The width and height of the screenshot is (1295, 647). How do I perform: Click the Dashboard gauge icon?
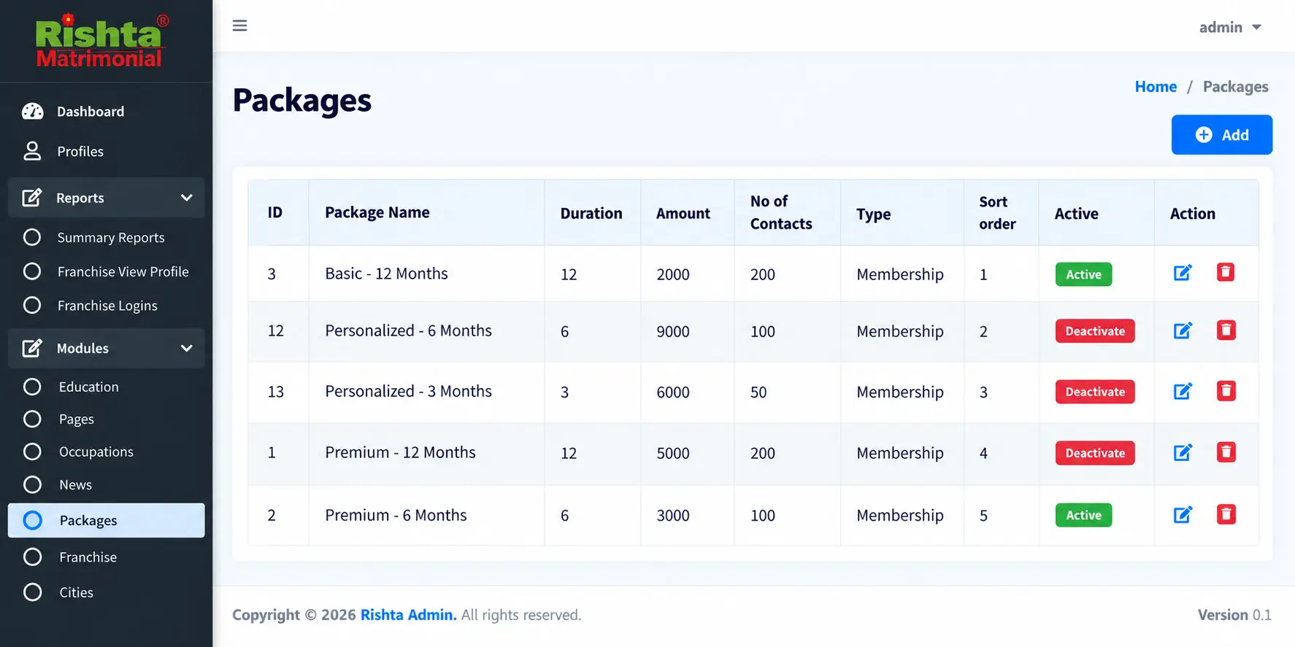[x=32, y=111]
